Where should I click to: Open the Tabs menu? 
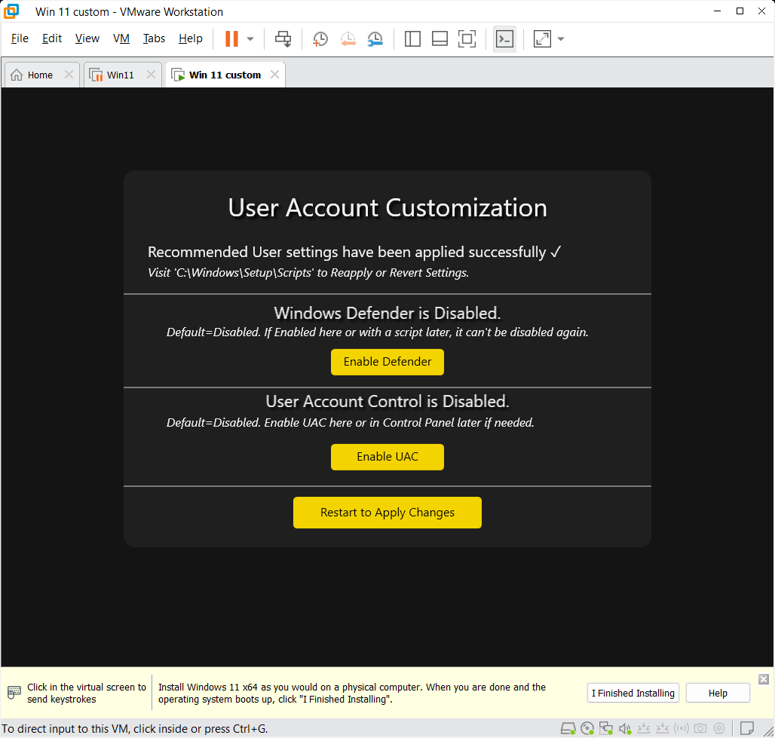pyautogui.click(x=154, y=38)
